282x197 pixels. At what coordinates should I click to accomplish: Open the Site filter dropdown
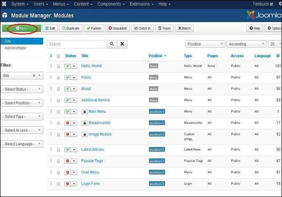[x=22, y=76]
